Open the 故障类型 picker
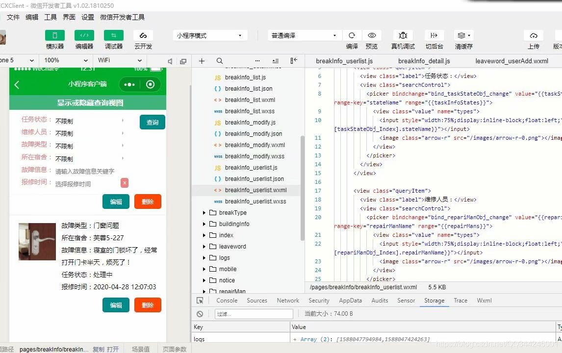 tap(90, 146)
